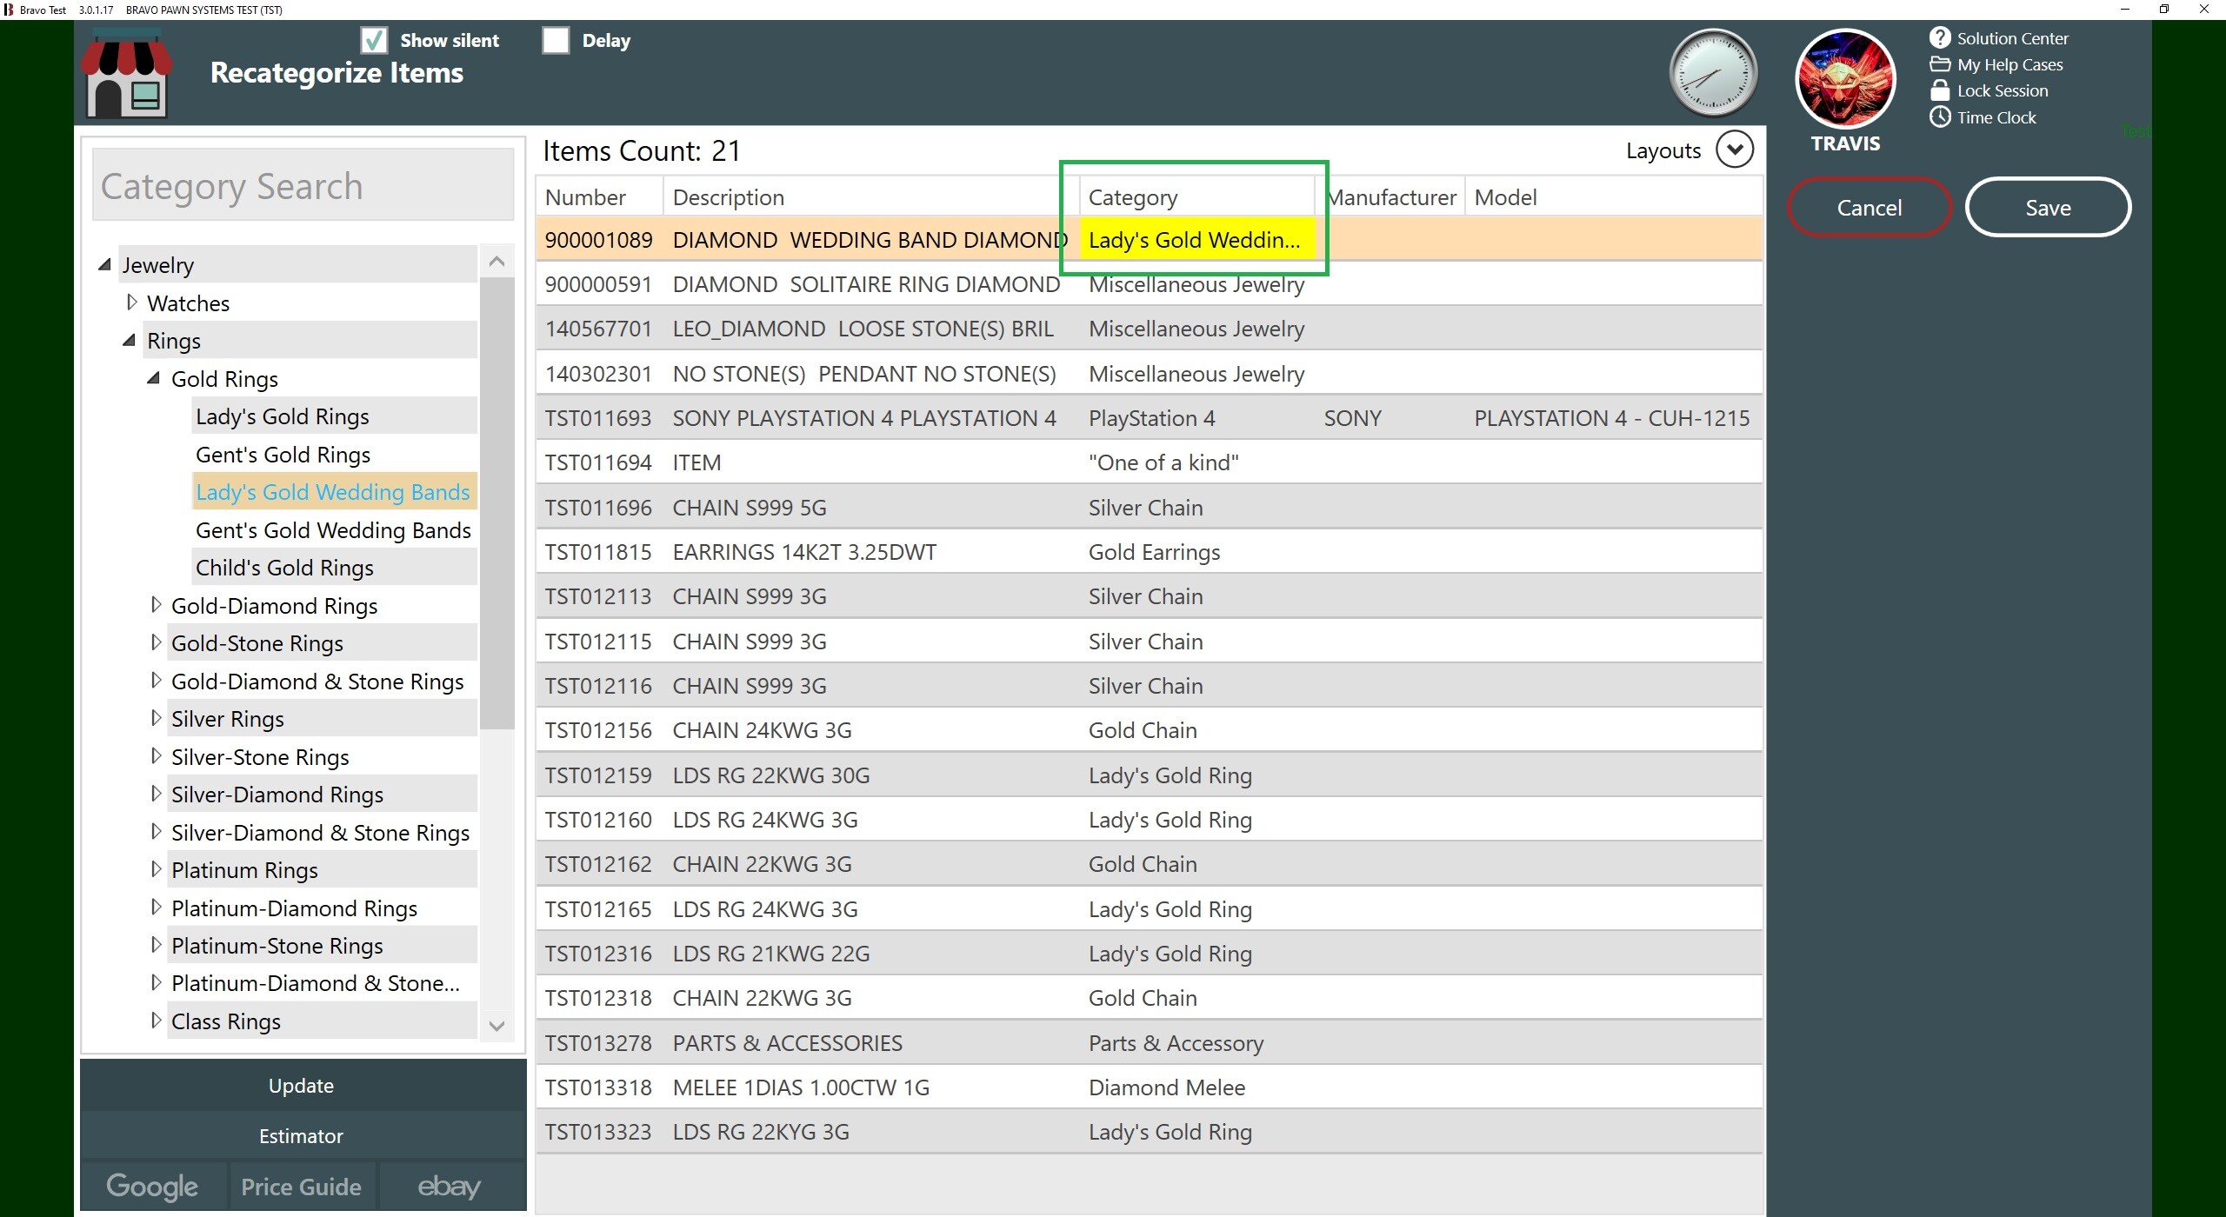The width and height of the screenshot is (2226, 1217).
Task: Expand Gold-Stone Rings node
Action: click(x=157, y=642)
